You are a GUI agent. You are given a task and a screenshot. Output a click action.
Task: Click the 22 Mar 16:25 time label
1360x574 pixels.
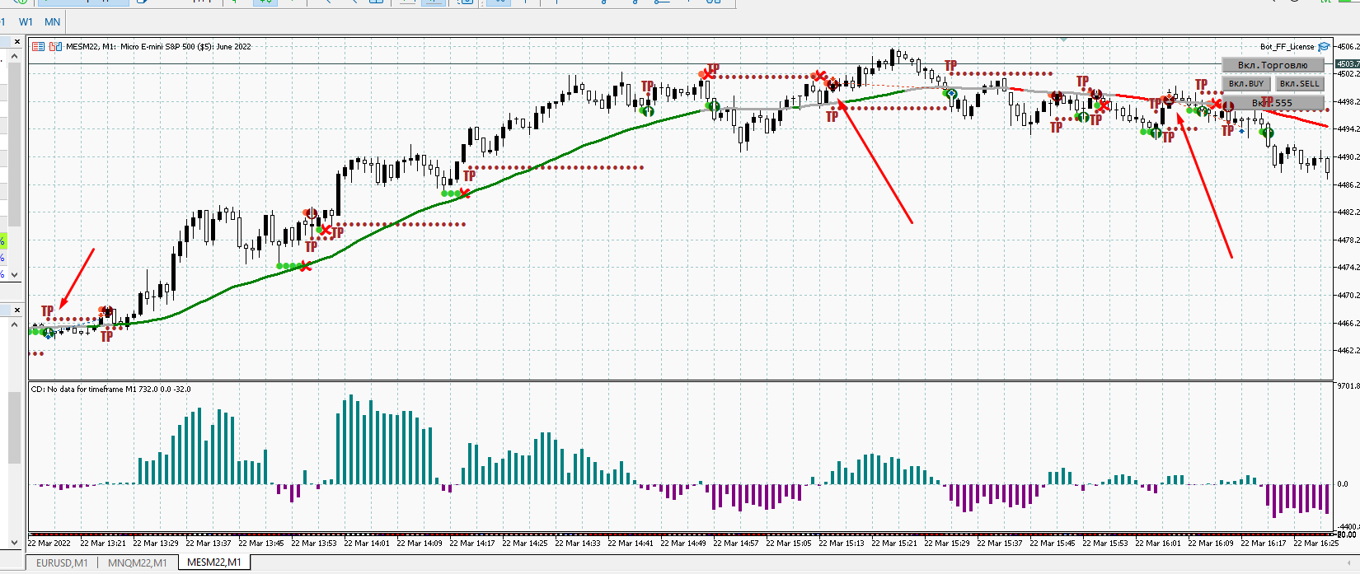1315,544
